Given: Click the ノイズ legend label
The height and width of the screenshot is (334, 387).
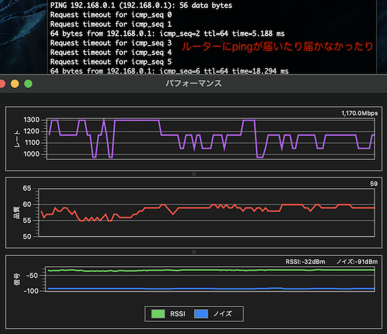Looking at the screenshot, I should click(x=222, y=314).
